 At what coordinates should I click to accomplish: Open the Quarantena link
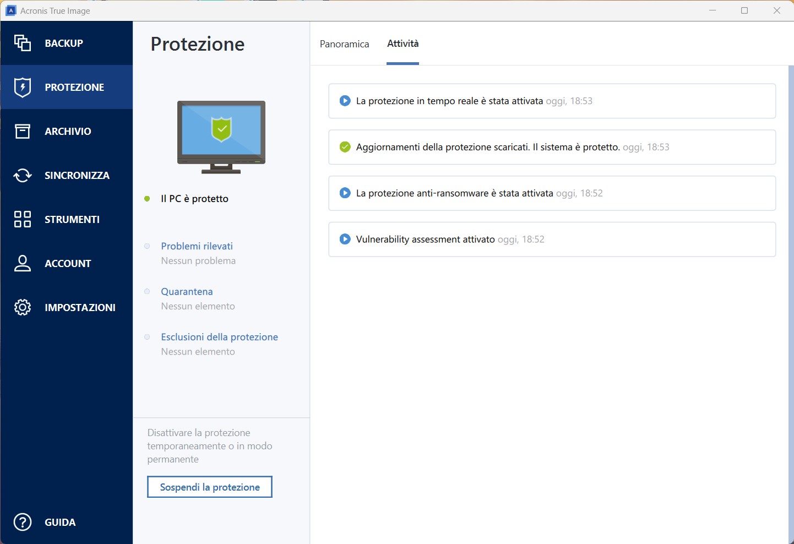(x=187, y=292)
